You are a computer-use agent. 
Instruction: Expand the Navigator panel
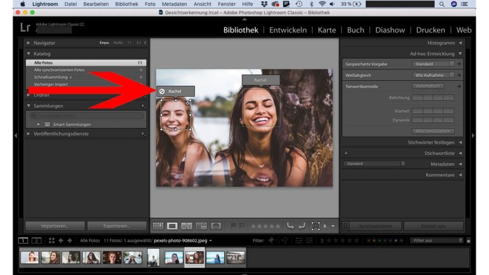coord(29,43)
